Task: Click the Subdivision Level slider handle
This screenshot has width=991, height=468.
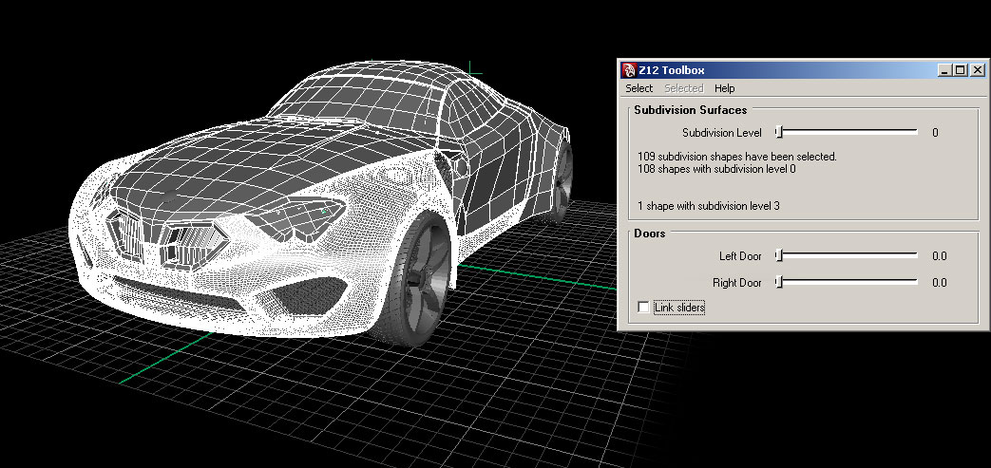Action: pyautogui.click(x=778, y=133)
